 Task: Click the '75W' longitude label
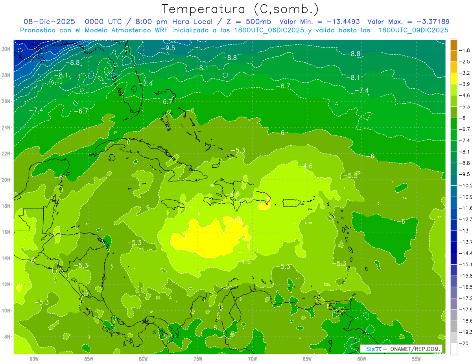[198, 359]
